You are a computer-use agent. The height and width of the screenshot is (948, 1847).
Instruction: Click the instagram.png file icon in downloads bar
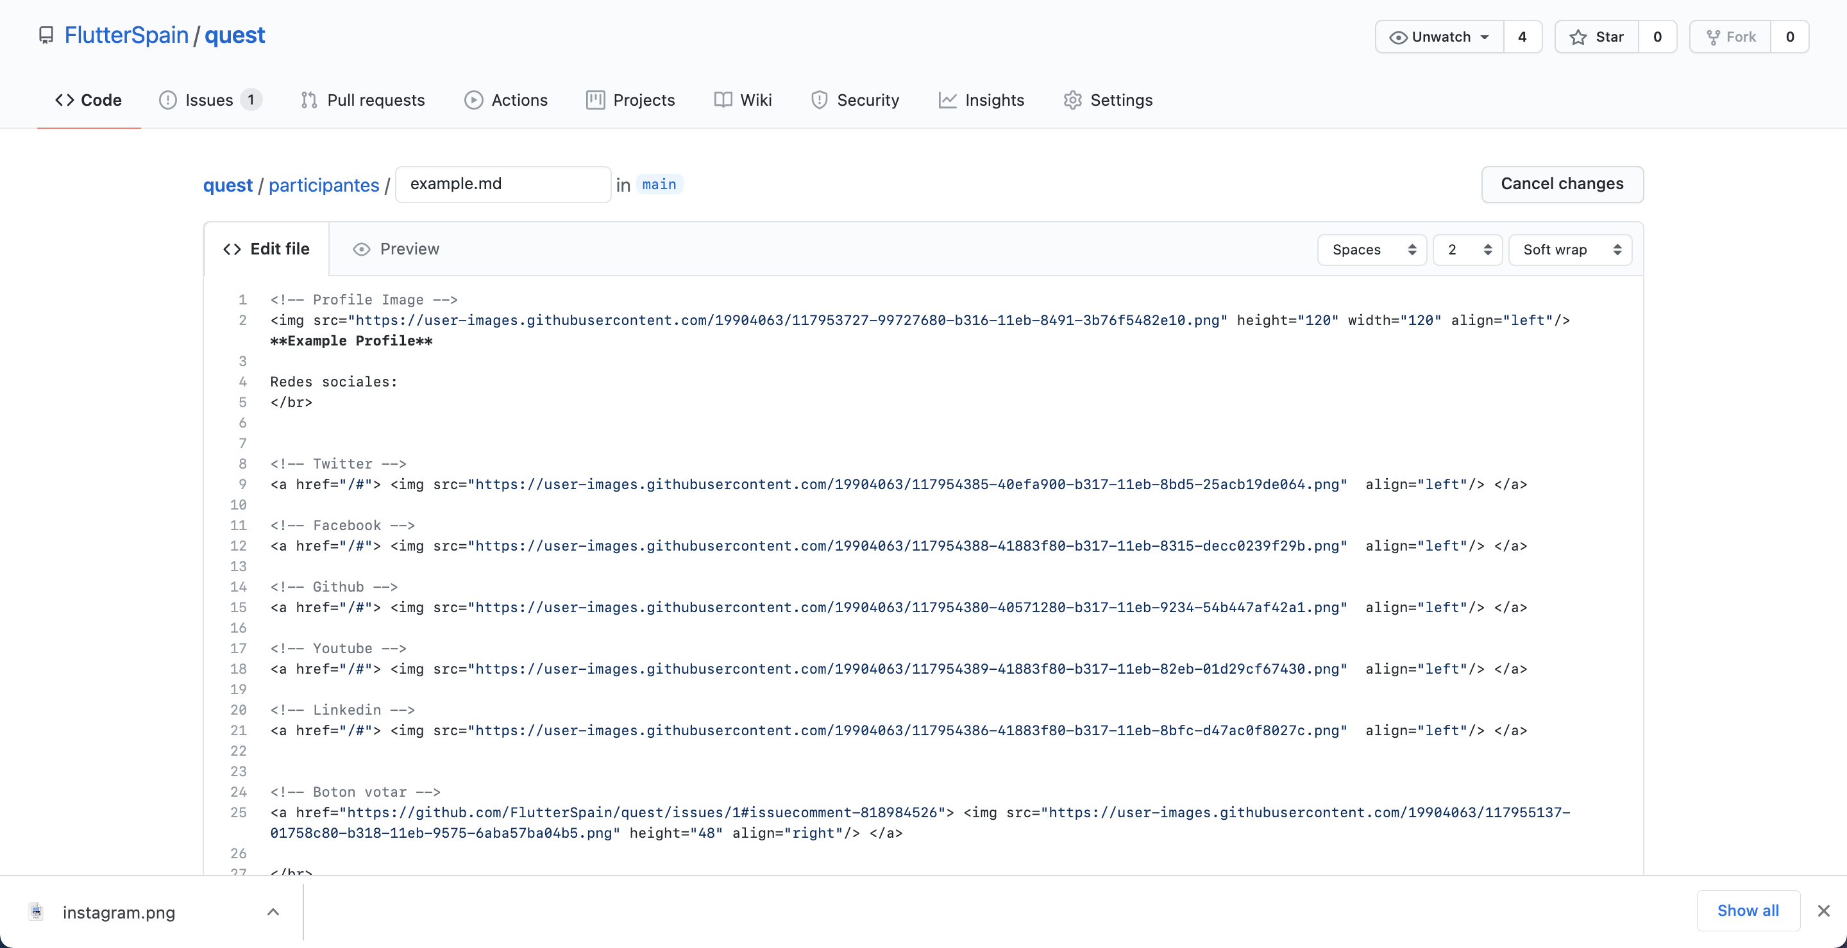(36, 911)
